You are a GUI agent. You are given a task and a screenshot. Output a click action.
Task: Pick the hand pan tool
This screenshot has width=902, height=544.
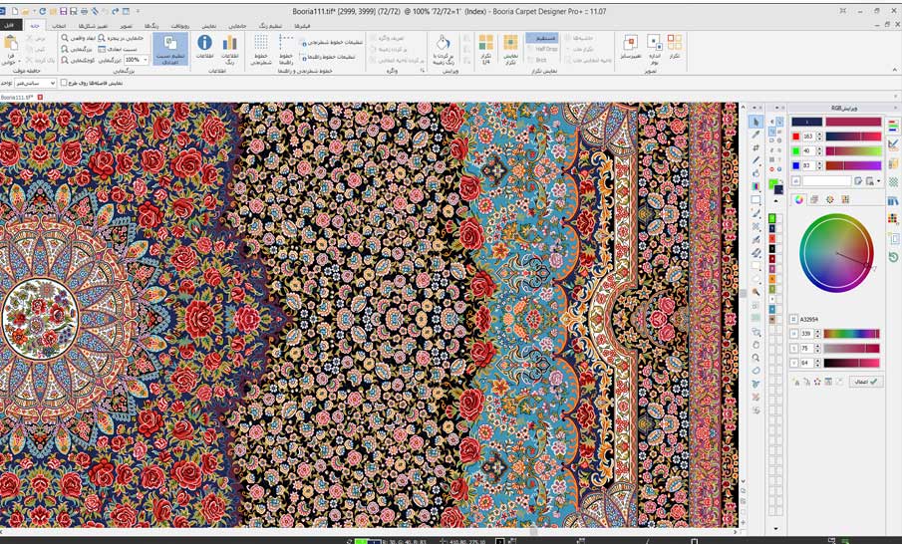point(755,345)
